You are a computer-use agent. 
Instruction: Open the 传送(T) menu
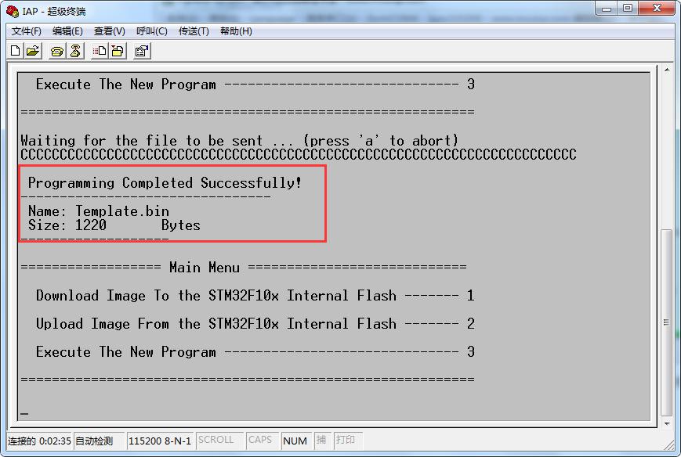point(194,31)
